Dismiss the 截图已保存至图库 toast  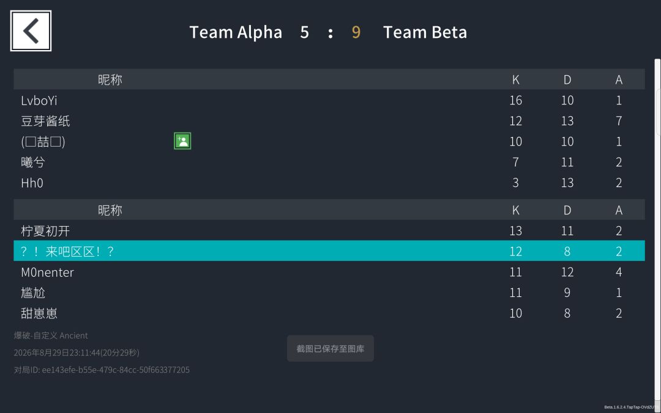pos(330,349)
